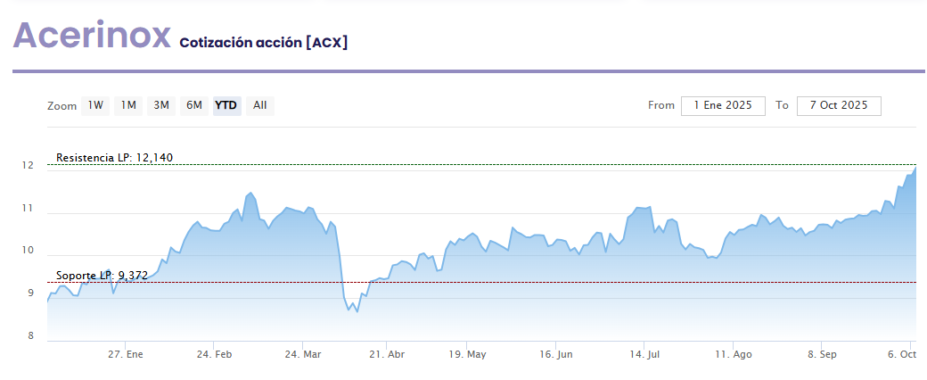
Task: Choose the 6M zoom range
Action: (194, 105)
